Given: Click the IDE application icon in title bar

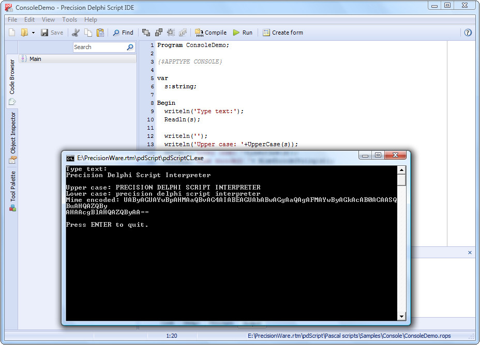Looking at the screenshot, I should pyautogui.click(x=9, y=8).
